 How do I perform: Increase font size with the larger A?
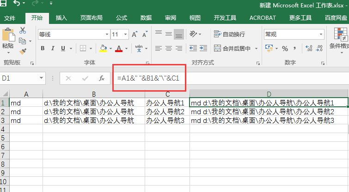tap(135, 35)
